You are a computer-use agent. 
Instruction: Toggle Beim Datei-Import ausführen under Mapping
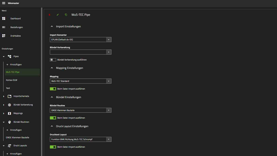53,89
